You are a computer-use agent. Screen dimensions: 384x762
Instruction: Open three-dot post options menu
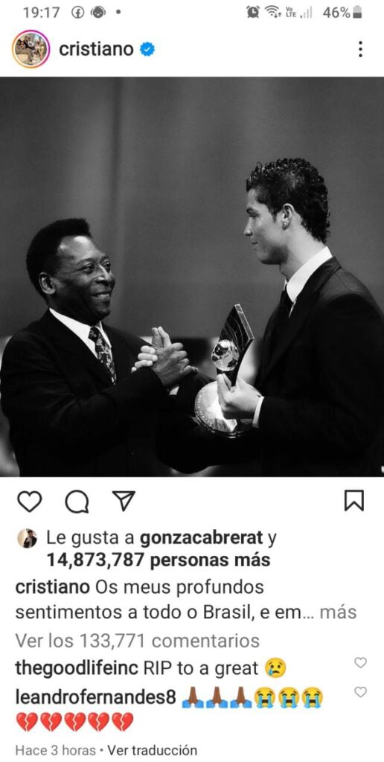(x=359, y=49)
